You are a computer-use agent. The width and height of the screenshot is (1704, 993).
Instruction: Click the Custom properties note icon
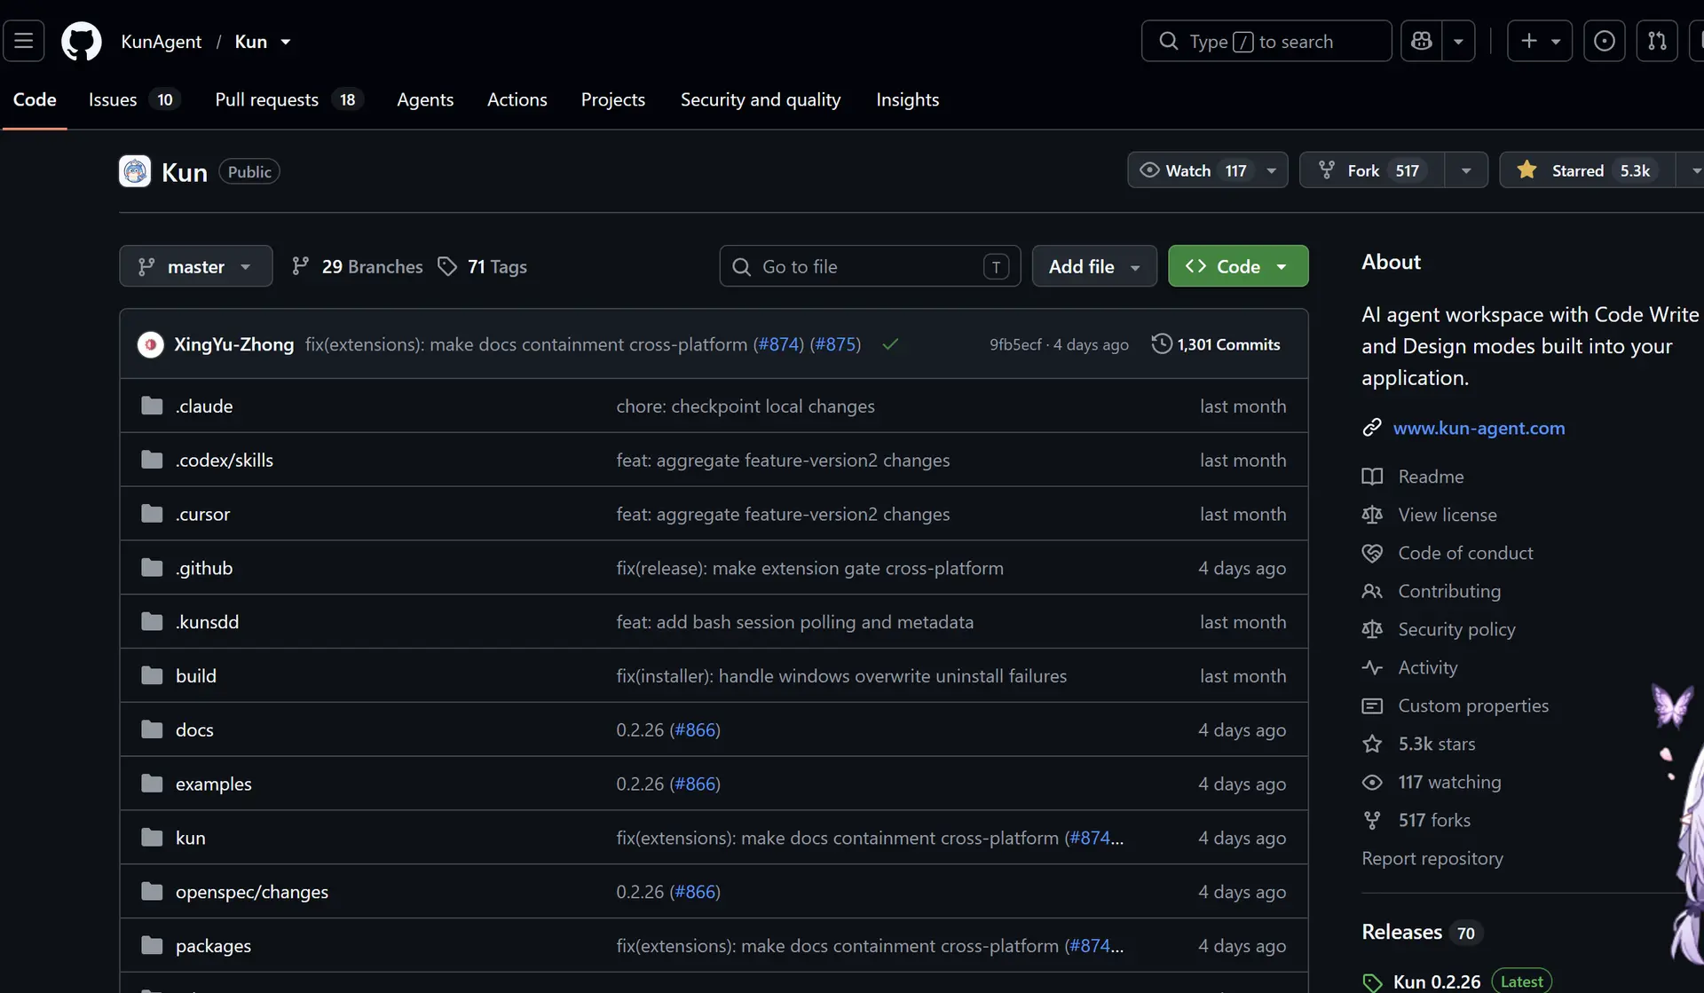pyautogui.click(x=1372, y=705)
